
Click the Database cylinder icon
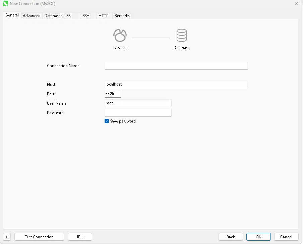[x=181, y=35]
